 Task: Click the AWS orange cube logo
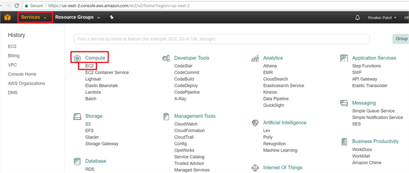click(x=8, y=17)
